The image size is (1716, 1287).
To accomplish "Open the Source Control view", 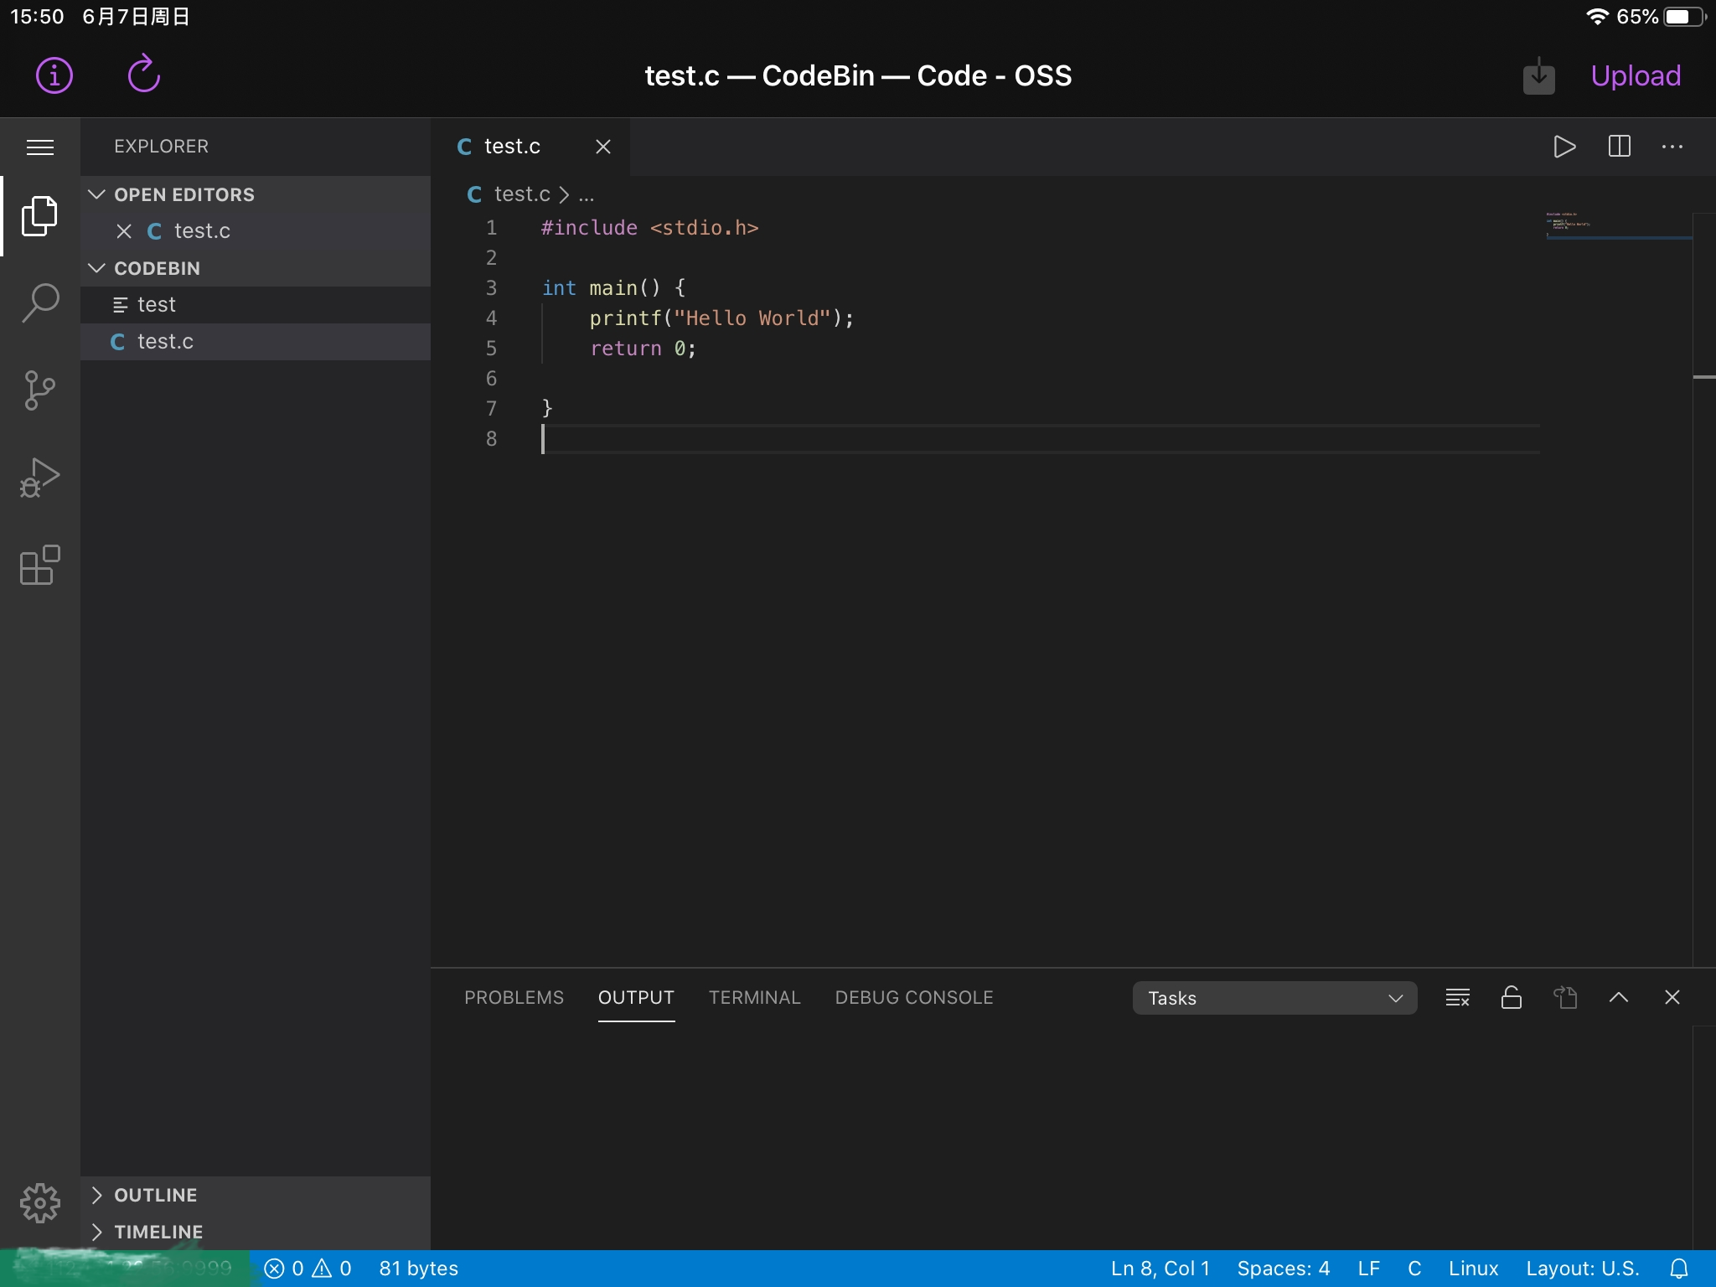I will point(39,391).
